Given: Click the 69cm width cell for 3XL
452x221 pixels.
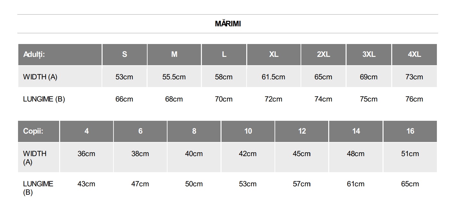Looking at the screenshot, I should point(368,77).
